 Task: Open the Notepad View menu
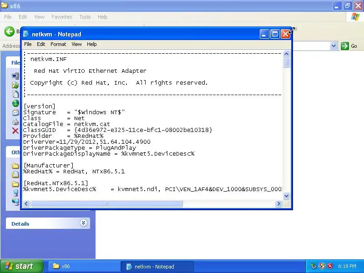[76, 44]
